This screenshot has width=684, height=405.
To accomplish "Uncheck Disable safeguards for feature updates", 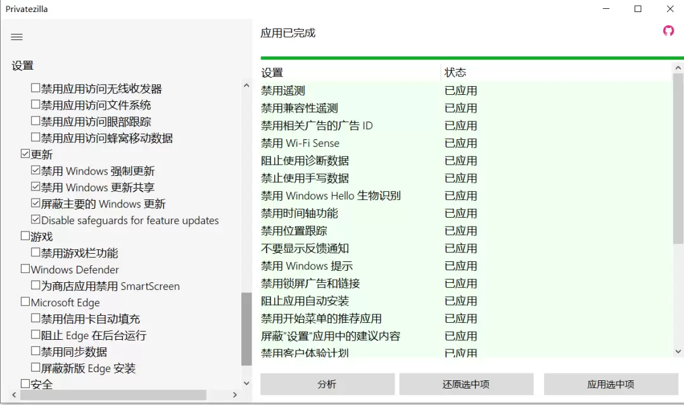I will (x=35, y=220).
